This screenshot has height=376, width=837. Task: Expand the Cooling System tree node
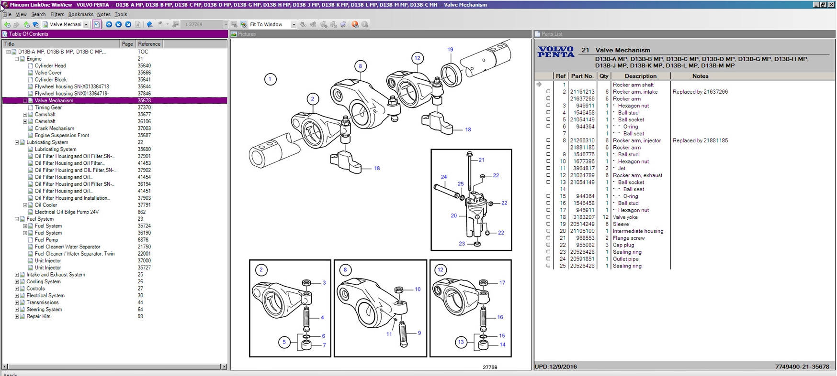[x=17, y=282]
